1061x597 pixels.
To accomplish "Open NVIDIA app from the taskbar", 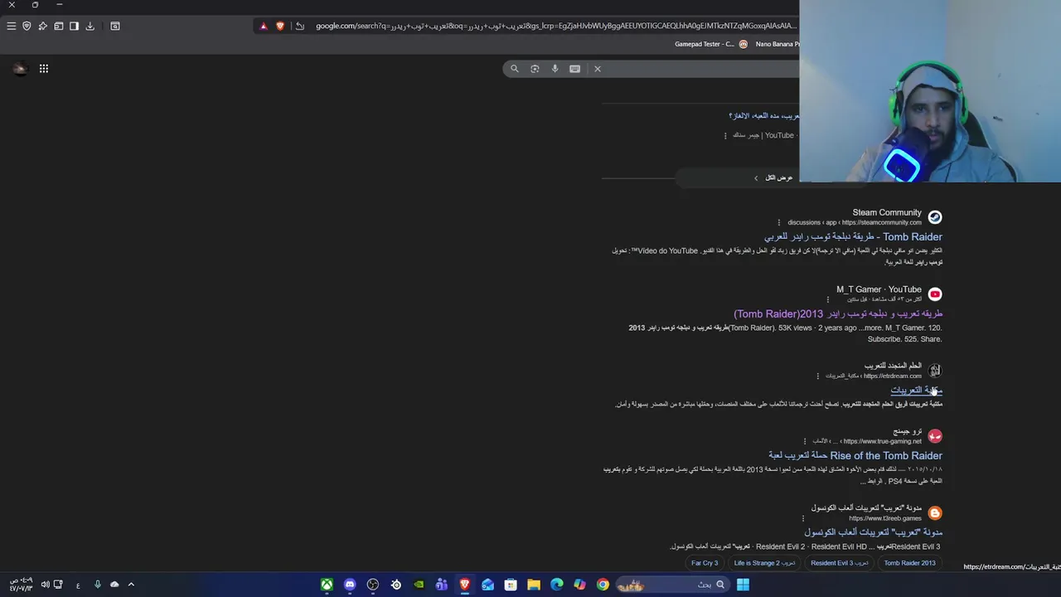I will click(x=419, y=585).
